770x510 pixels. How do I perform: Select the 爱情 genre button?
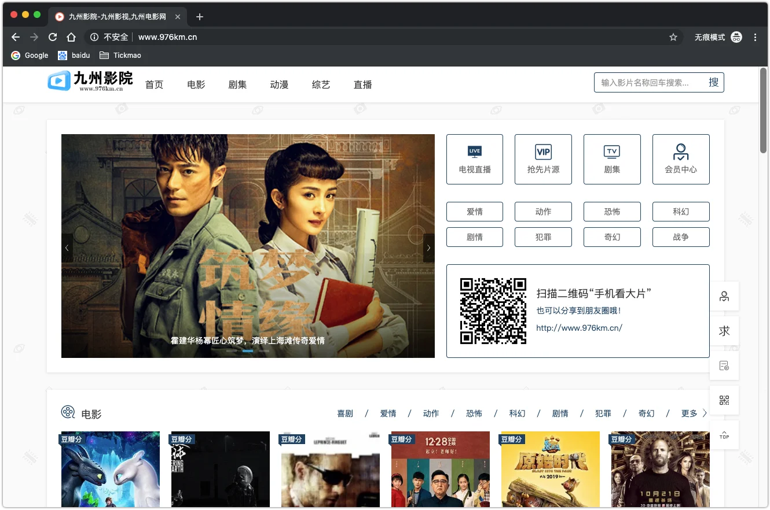(475, 212)
